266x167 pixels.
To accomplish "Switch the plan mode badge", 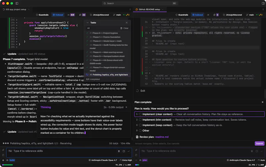I will pyautogui.click(x=145, y=160).
